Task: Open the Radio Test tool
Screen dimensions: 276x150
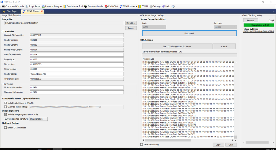Action: coord(111,6)
